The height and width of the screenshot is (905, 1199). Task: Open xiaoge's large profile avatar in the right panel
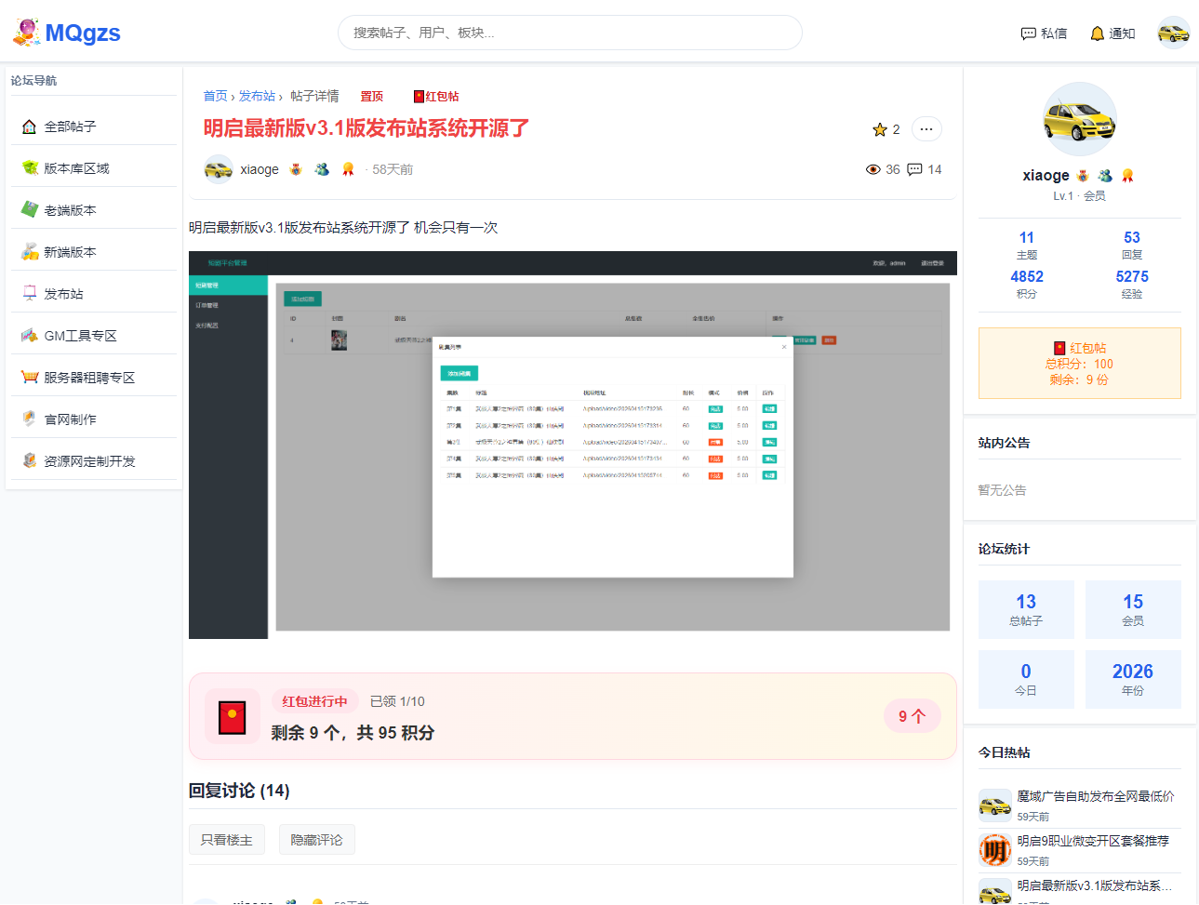click(x=1080, y=119)
